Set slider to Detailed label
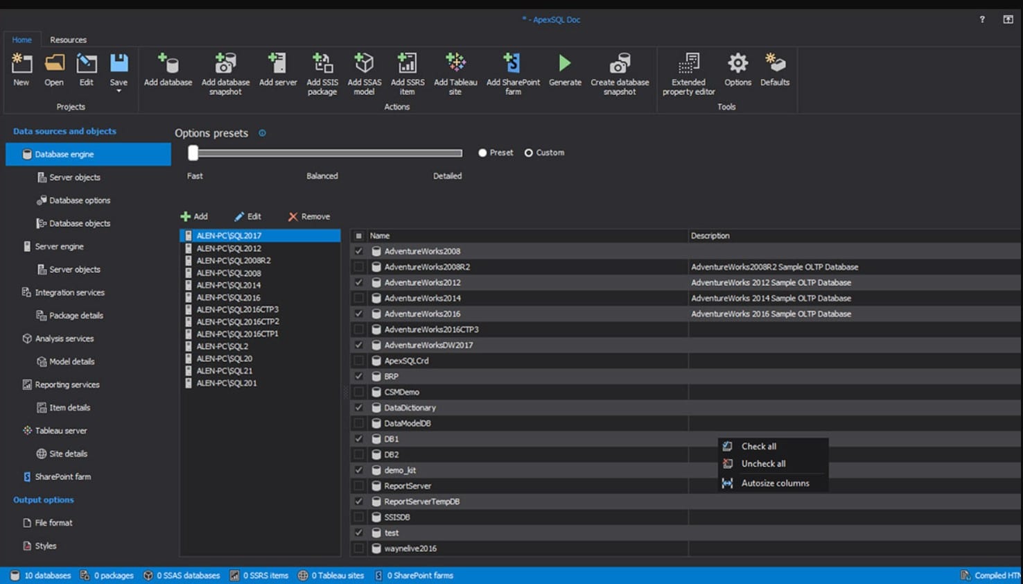The image size is (1023, 584). (447, 176)
